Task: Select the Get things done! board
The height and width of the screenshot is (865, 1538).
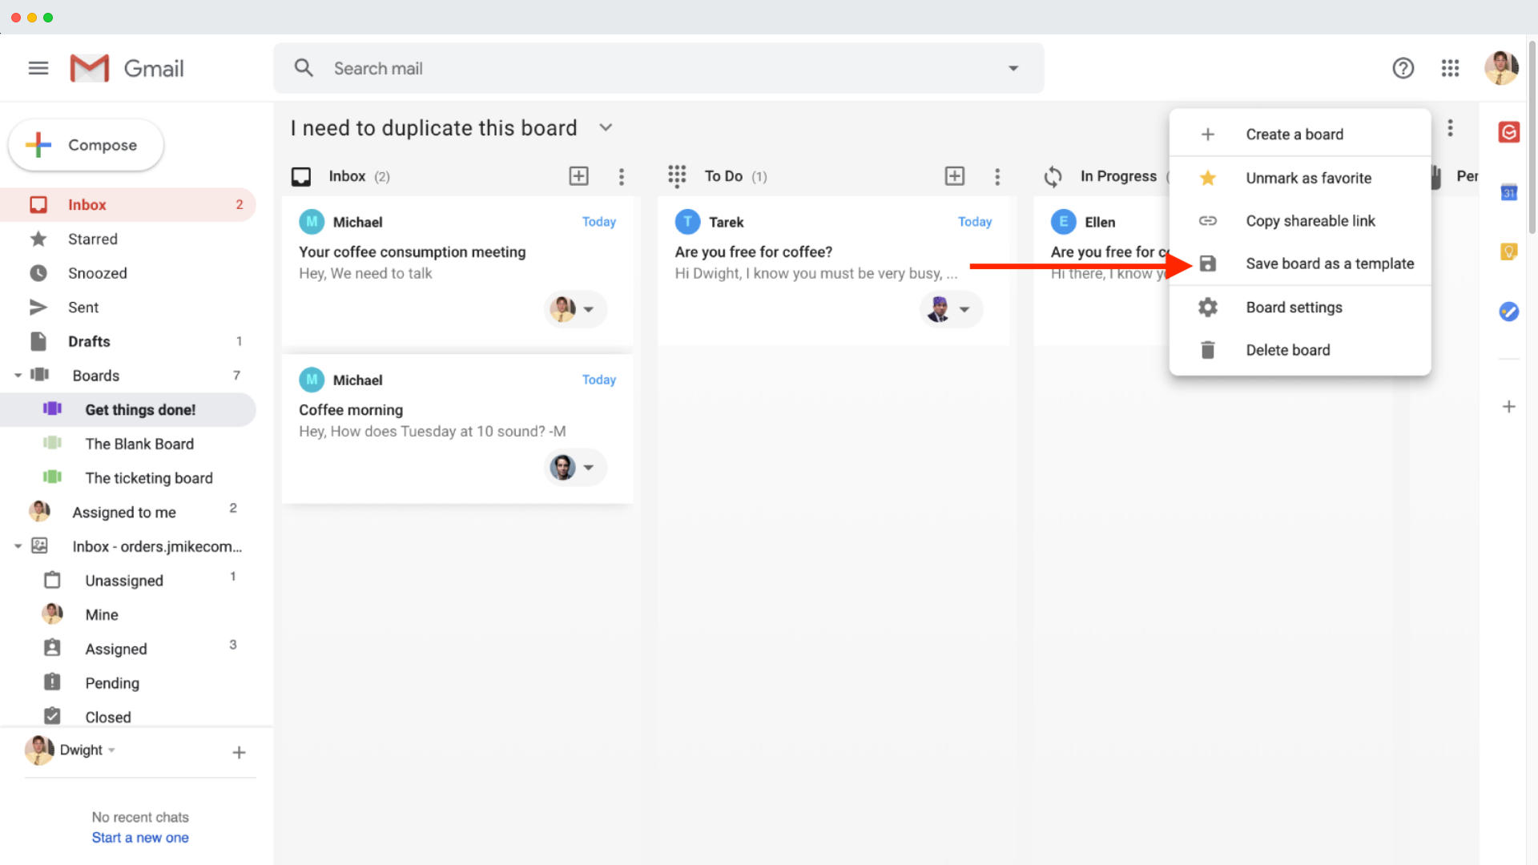Action: tap(128, 410)
